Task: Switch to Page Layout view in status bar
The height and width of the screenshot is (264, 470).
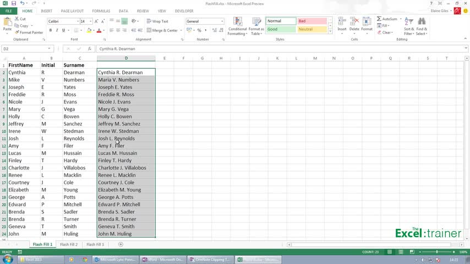Action: (x=401, y=252)
